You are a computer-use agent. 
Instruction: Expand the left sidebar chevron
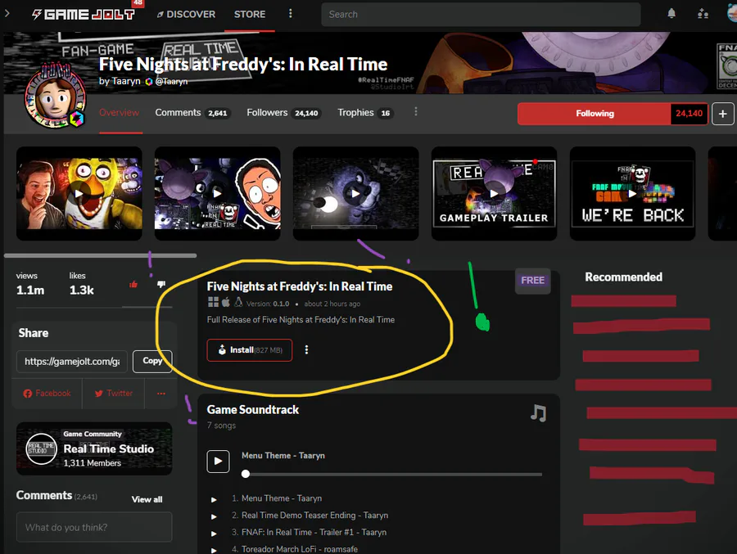(x=7, y=14)
